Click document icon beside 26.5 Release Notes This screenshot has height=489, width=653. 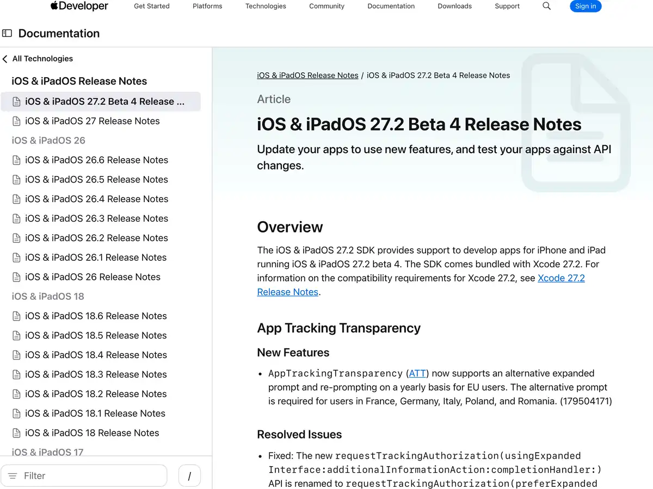point(16,180)
